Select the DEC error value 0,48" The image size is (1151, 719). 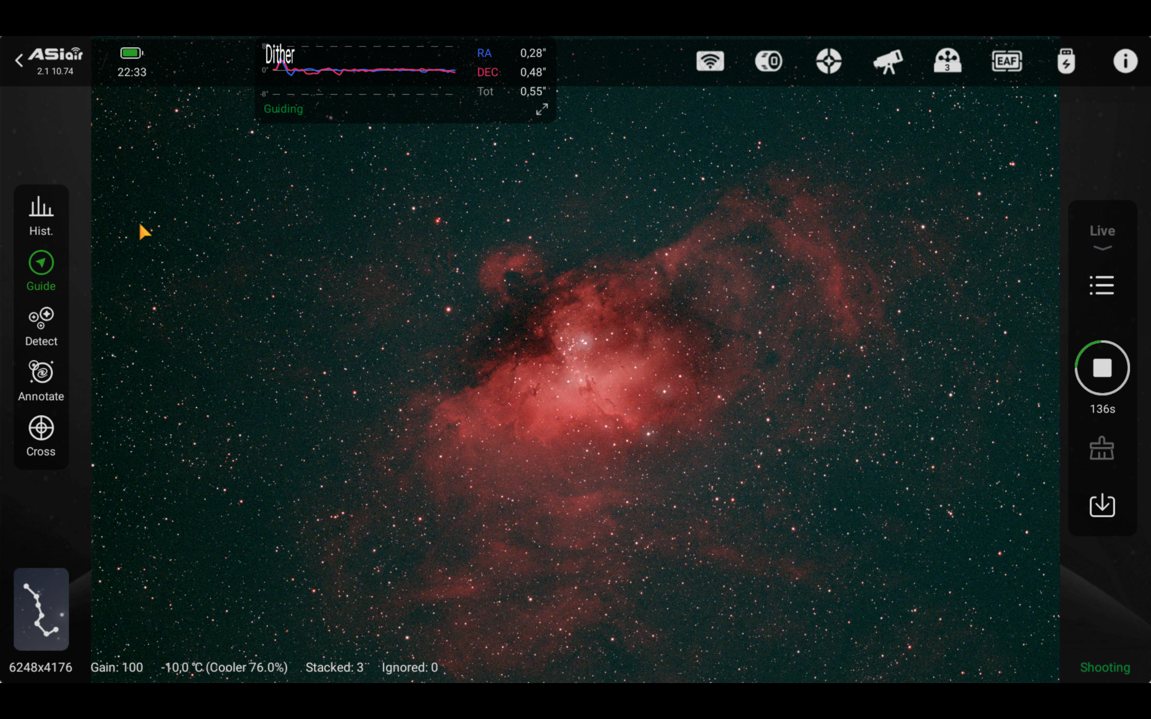533,72
